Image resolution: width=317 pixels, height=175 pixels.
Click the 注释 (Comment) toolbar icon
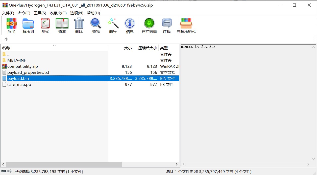coord(167,23)
